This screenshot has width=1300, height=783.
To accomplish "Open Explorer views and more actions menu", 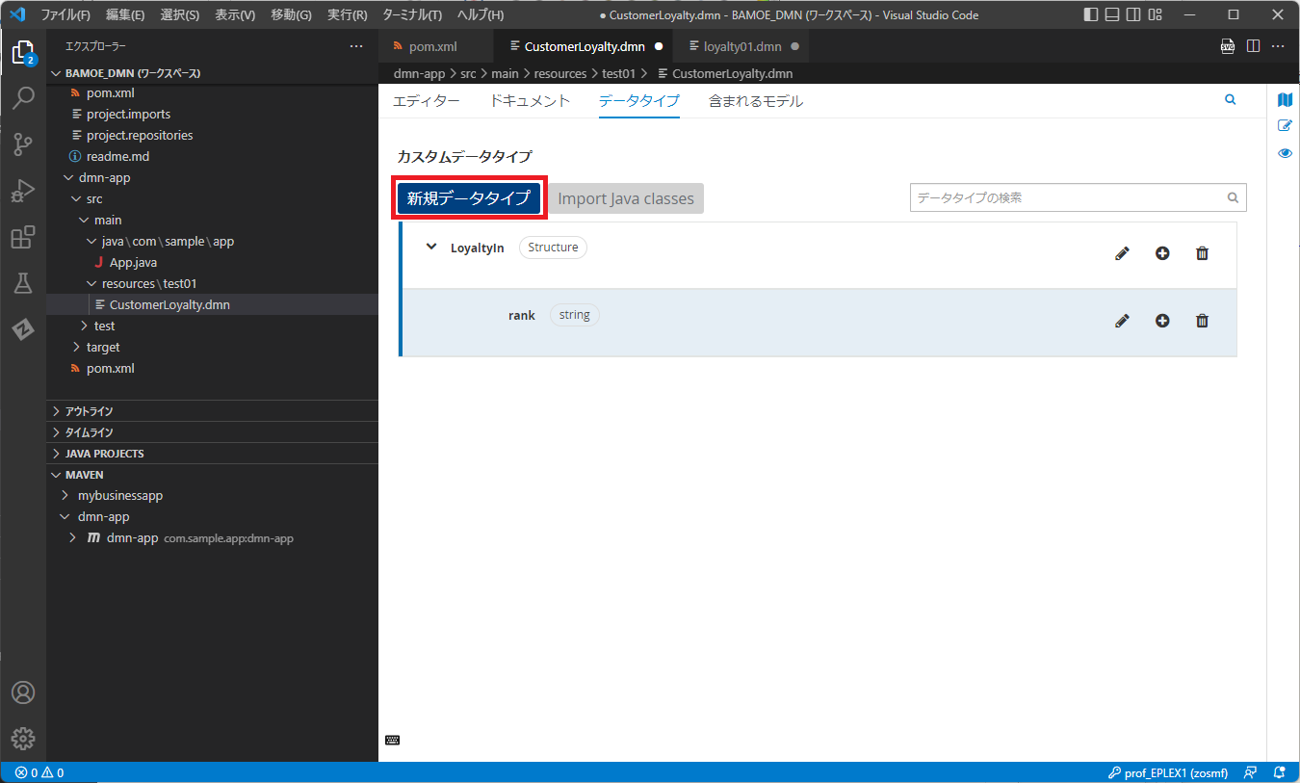I will (x=356, y=46).
